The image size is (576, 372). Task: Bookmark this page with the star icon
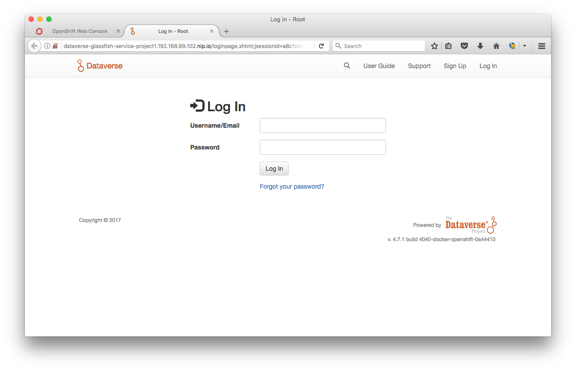point(435,46)
